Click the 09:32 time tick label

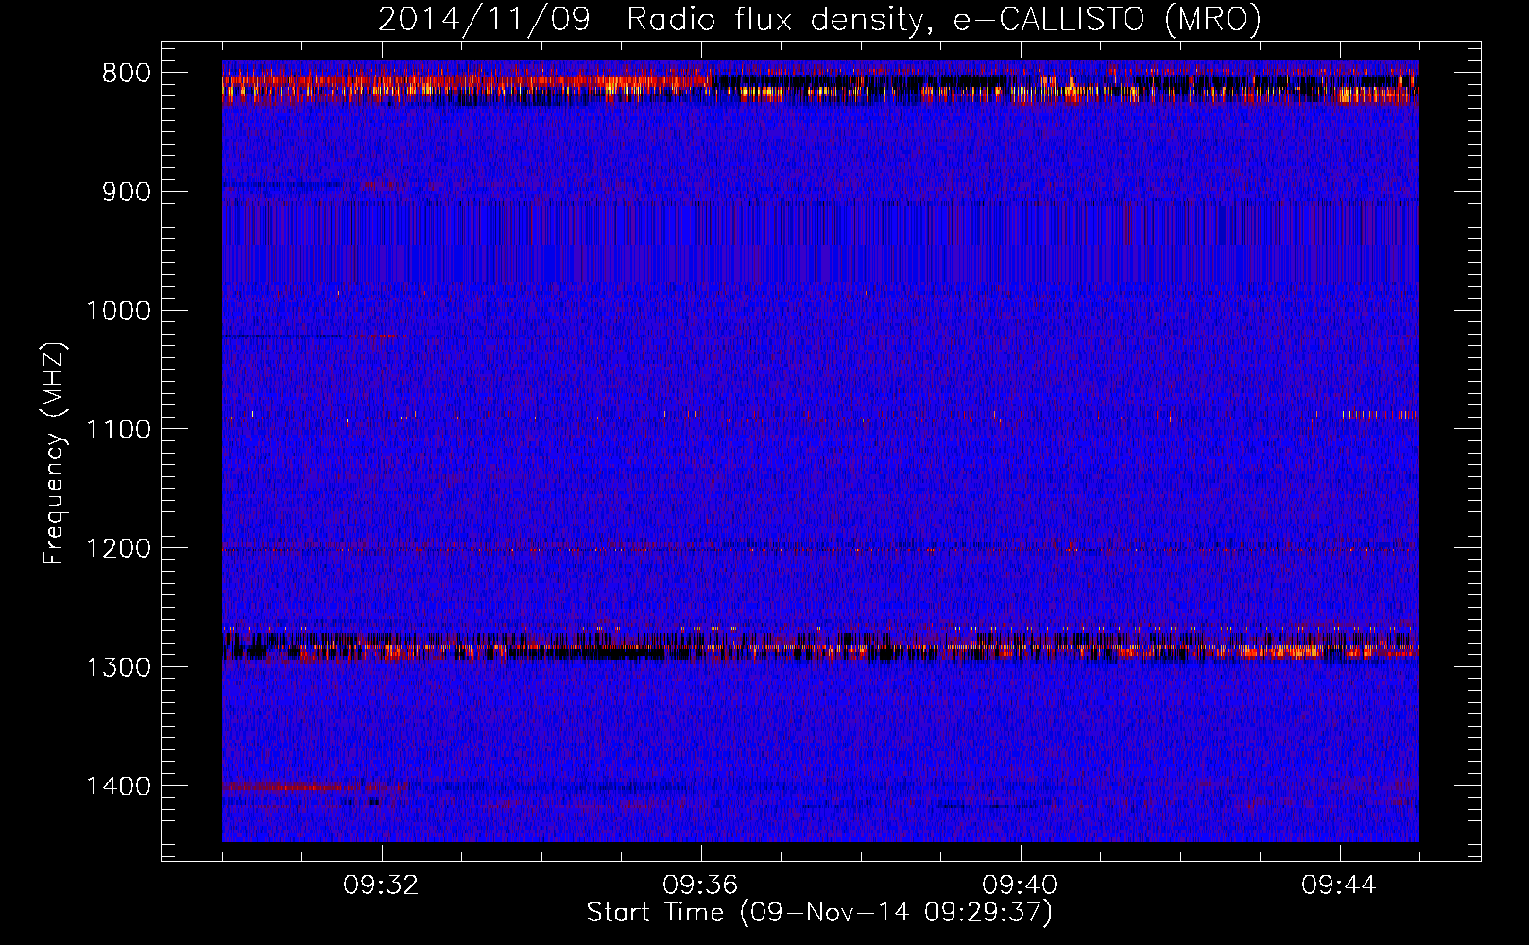pos(382,885)
